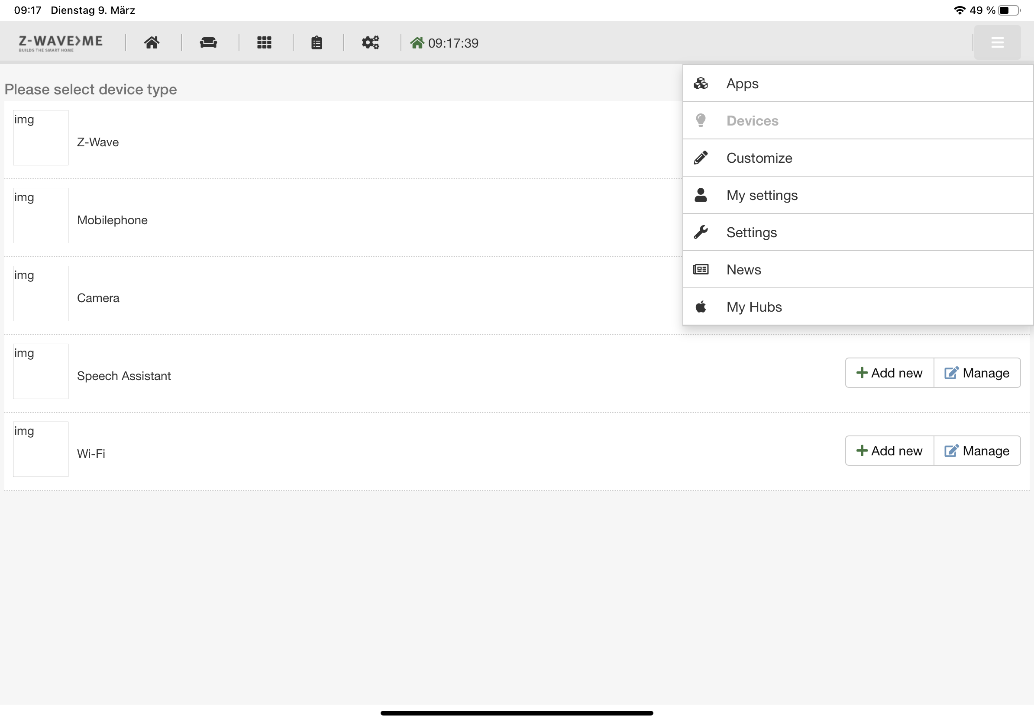Open the elements grid icon

coord(264,43)
